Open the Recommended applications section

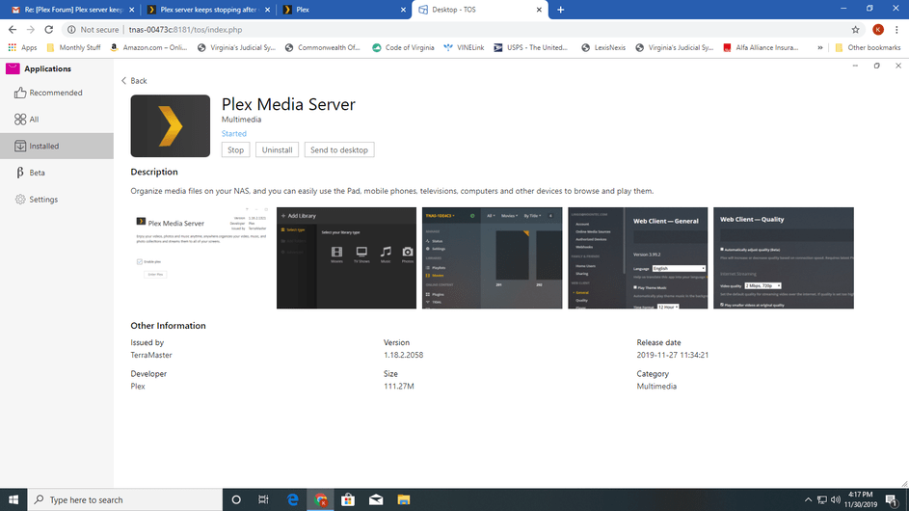point(56,93)
